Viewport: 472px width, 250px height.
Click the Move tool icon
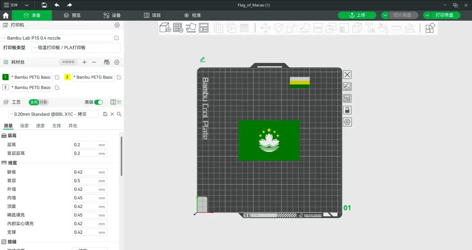[x=265, y=28]
